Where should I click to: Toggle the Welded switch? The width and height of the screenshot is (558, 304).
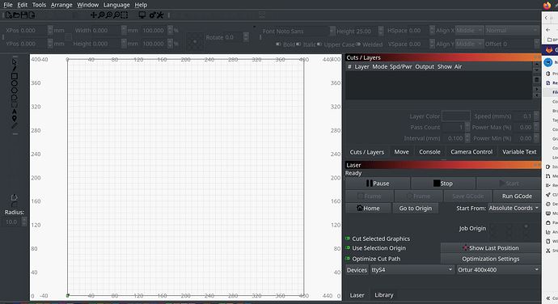tap(358, 44)
